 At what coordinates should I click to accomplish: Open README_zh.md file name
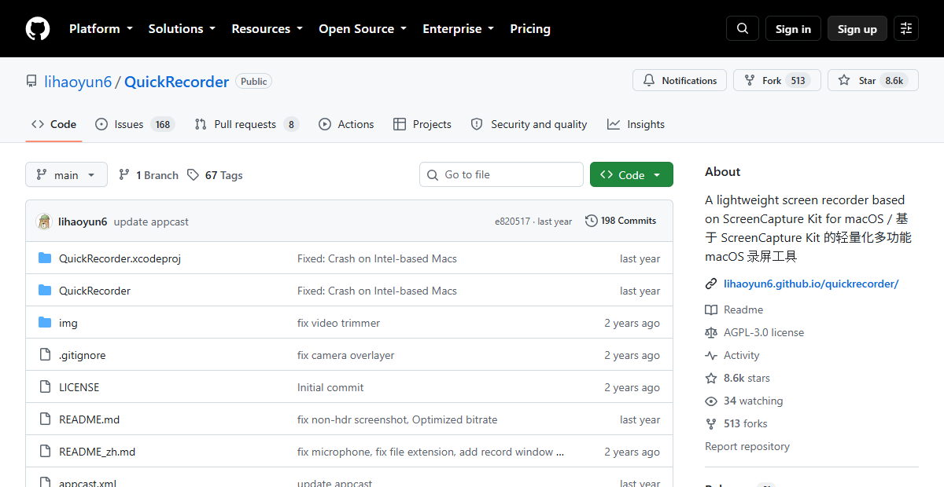(x=98, y=452)
